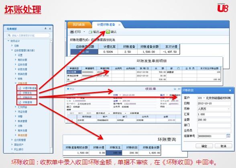Screen dimensions: 236x168
Task: Collapse the 财务会计 tree node
Action: (8, 41)
